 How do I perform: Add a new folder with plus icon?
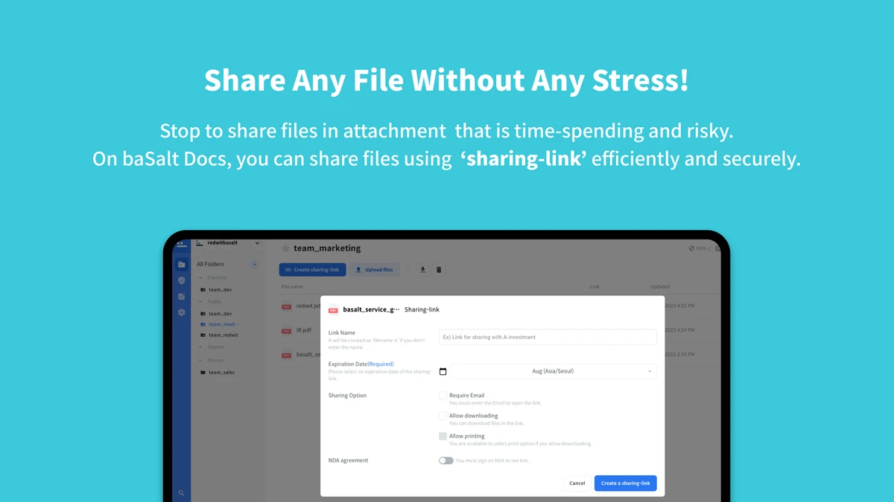click(254, 264)
